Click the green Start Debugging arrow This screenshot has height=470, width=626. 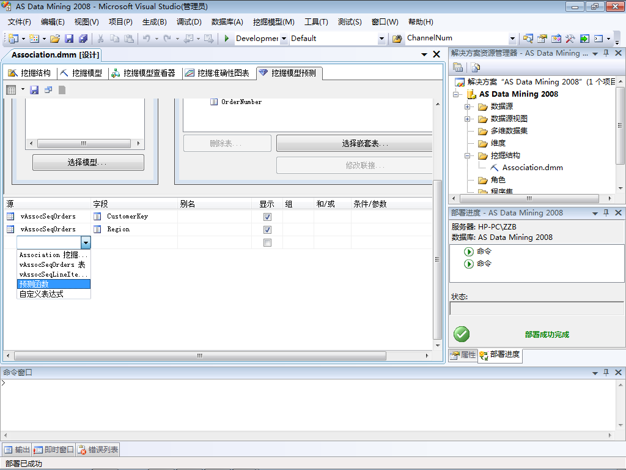point(227,39)
